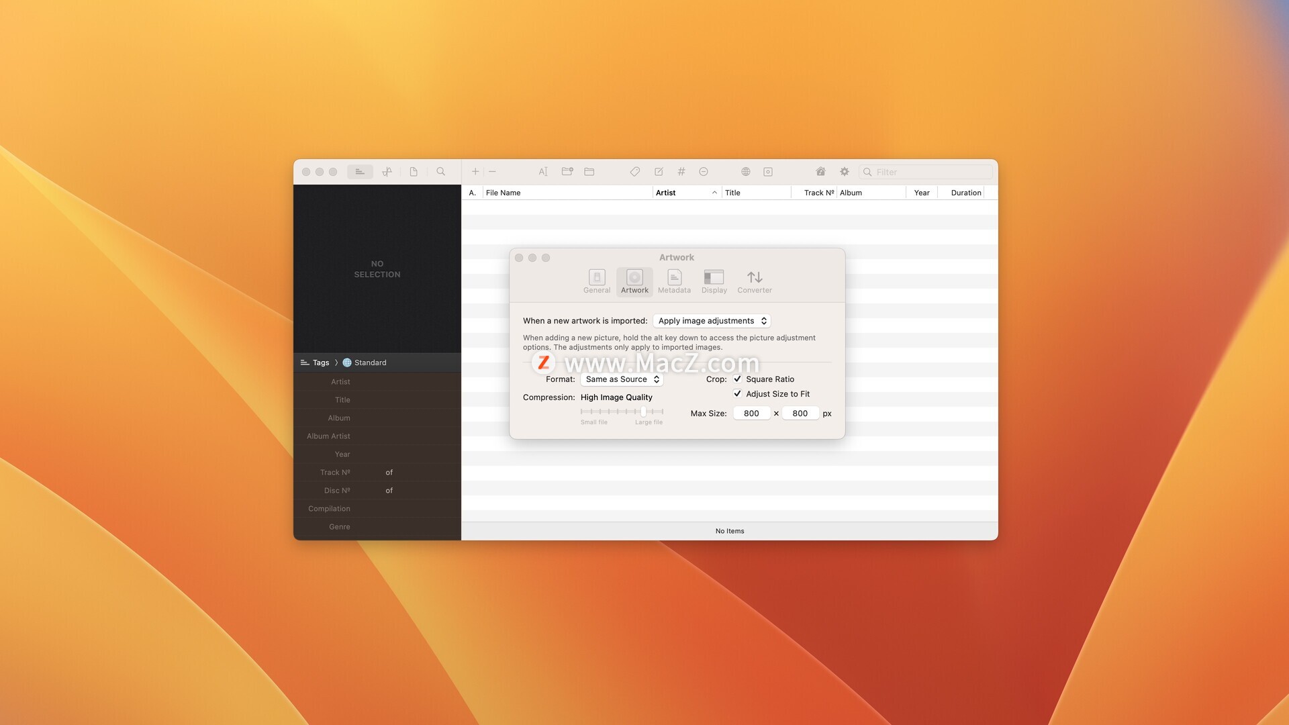Open the Tags Standard selector in sidebar

[370, 362]
